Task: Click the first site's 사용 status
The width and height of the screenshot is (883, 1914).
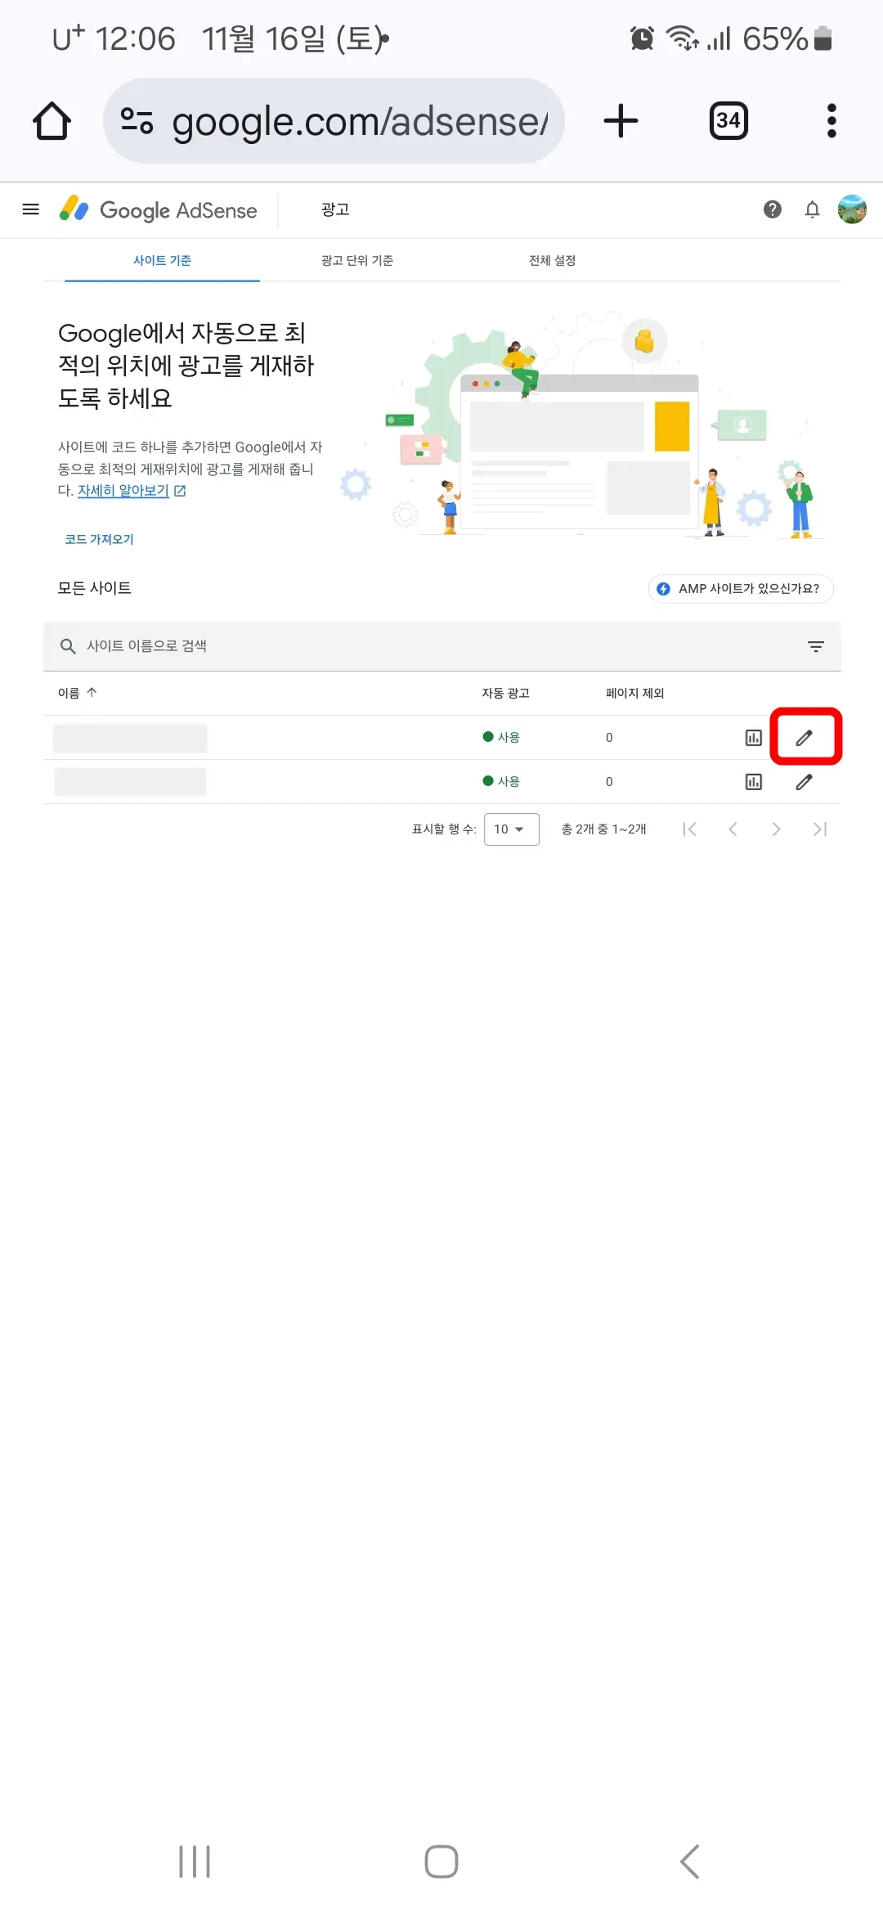Action: (501, 737)
